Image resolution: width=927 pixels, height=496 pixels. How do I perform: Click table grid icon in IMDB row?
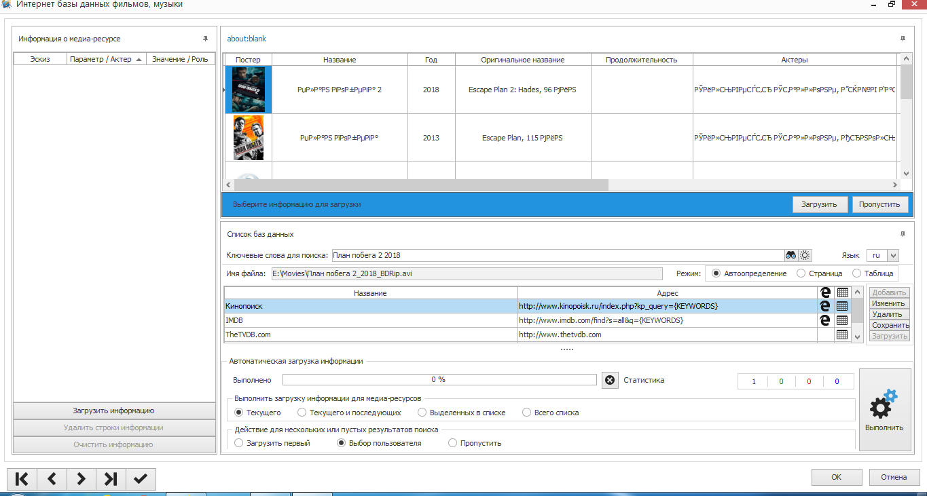[842, 320]
